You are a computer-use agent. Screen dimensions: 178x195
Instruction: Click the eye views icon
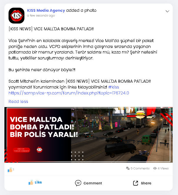click(x=155, y=168)
